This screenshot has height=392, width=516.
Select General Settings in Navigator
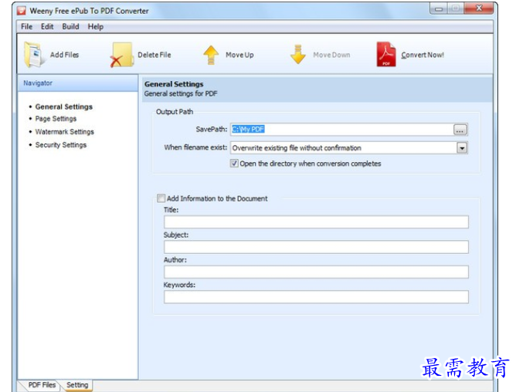pyautogui.click(x=64, y=106)
